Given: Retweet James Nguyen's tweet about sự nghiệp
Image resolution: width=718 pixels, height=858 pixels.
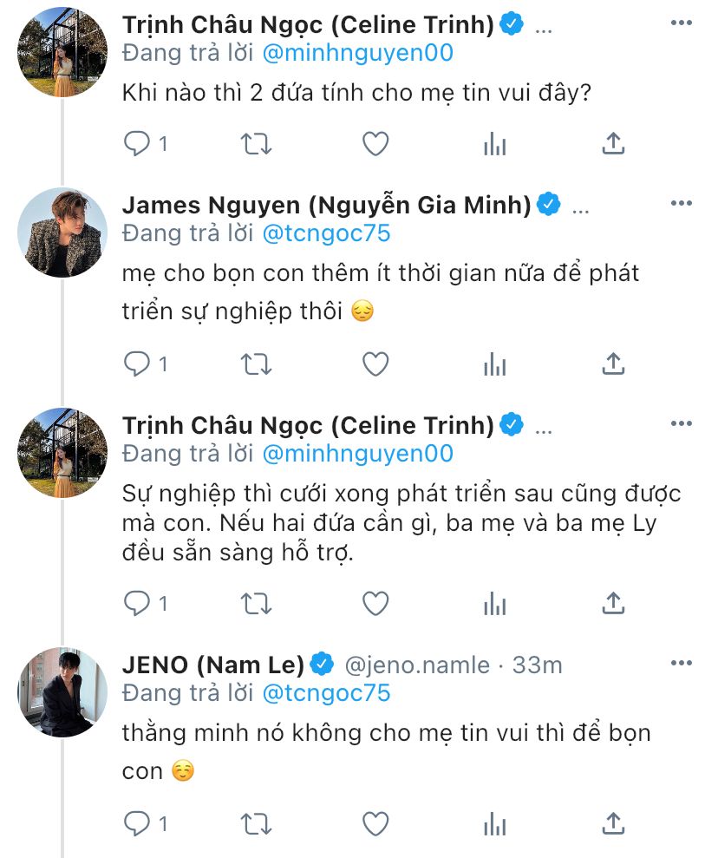Looking at the screenshot, I should (x=256, y=364).
